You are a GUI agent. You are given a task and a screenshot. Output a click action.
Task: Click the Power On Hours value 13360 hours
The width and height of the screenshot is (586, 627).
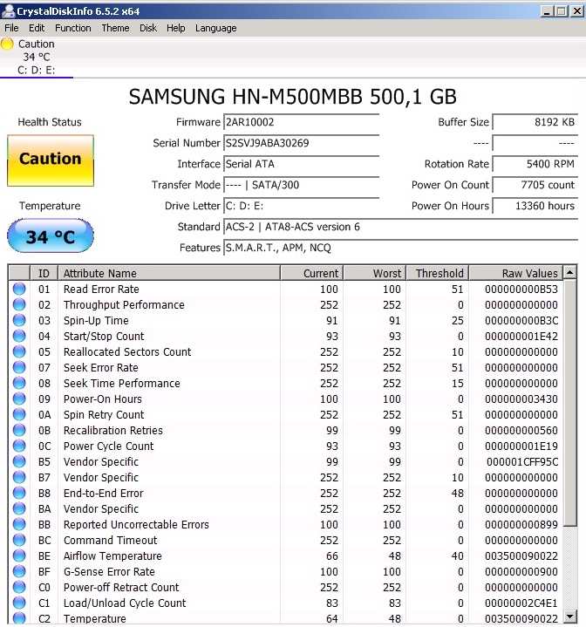pos(535,206)
